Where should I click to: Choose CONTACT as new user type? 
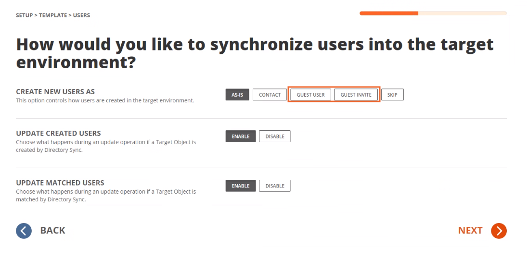click(270, 95)
